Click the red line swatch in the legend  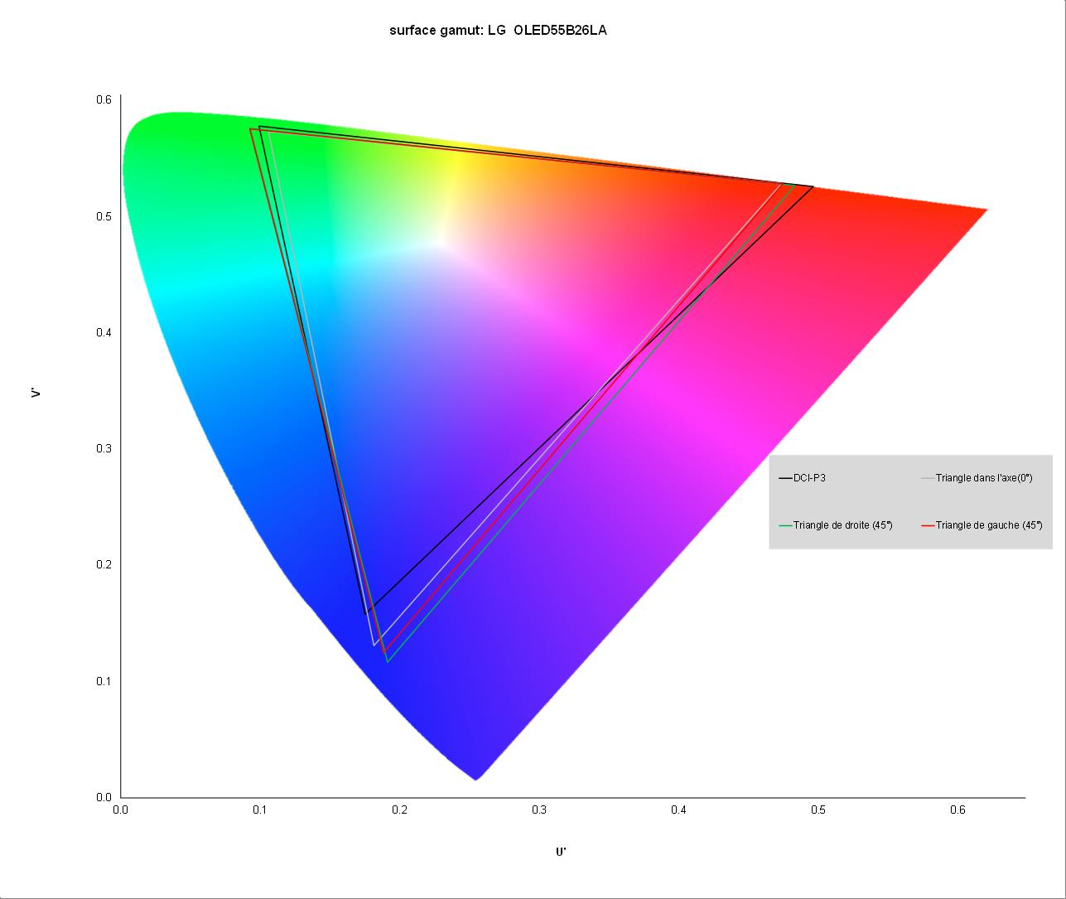[x=928, y=525]
